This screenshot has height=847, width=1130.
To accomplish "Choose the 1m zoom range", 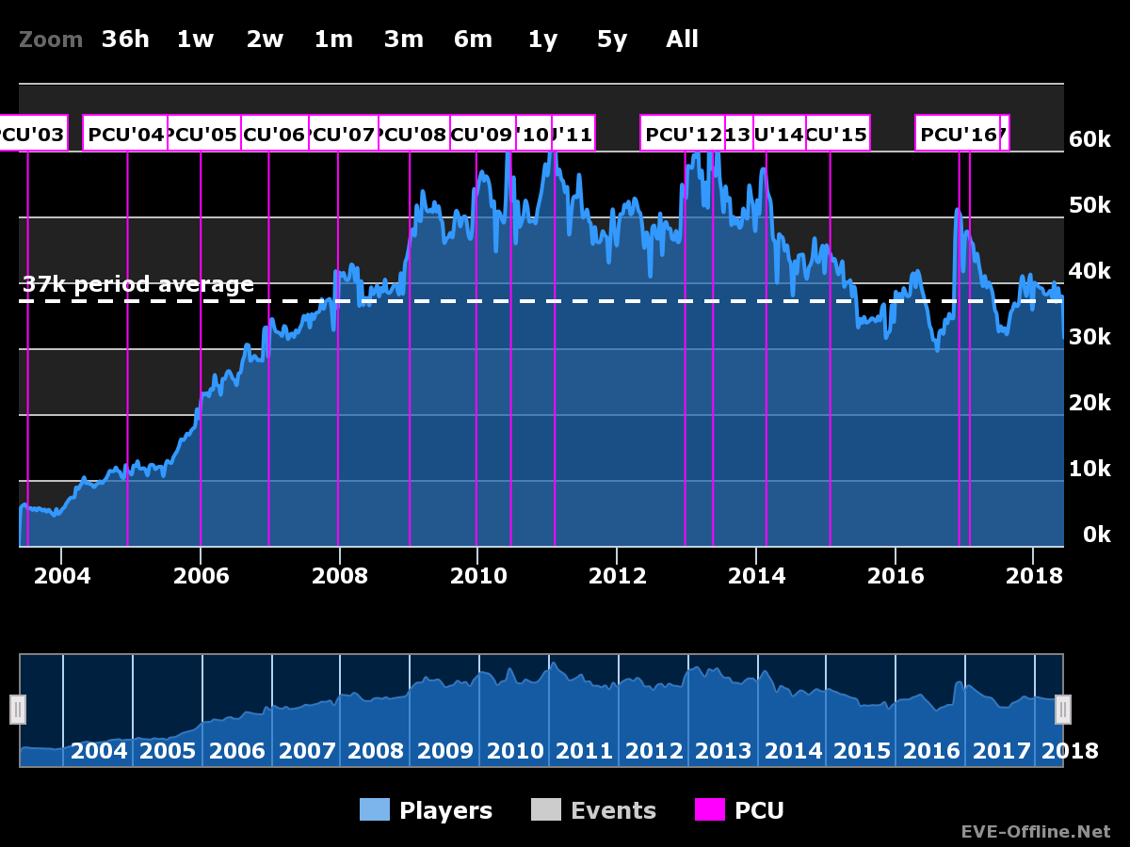I will point(333,40).
